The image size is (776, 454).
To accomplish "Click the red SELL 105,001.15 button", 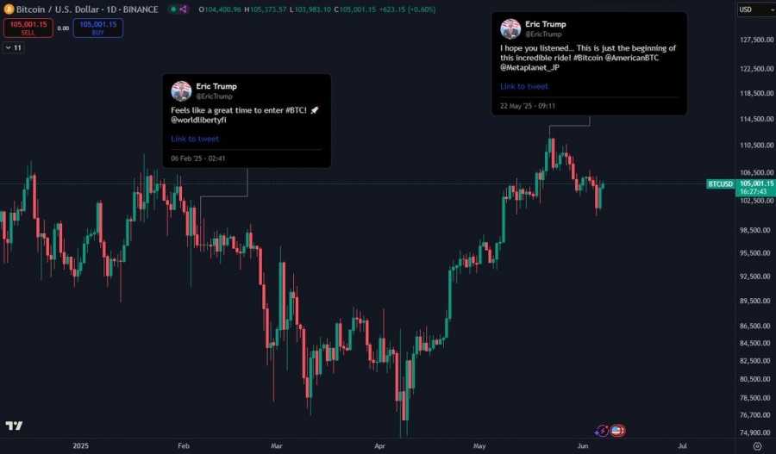I will (x=28, y=28).
